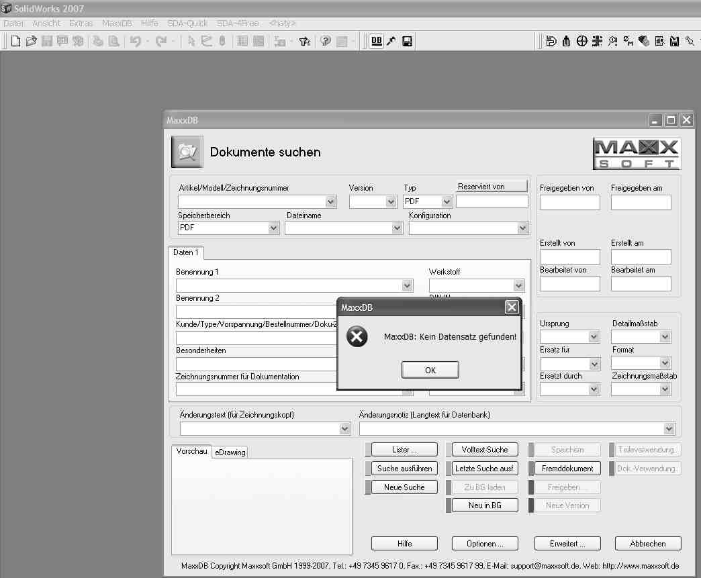
Task: Click the puzzle-piece cross icon in right toolbar
Action: pos(597,41)
